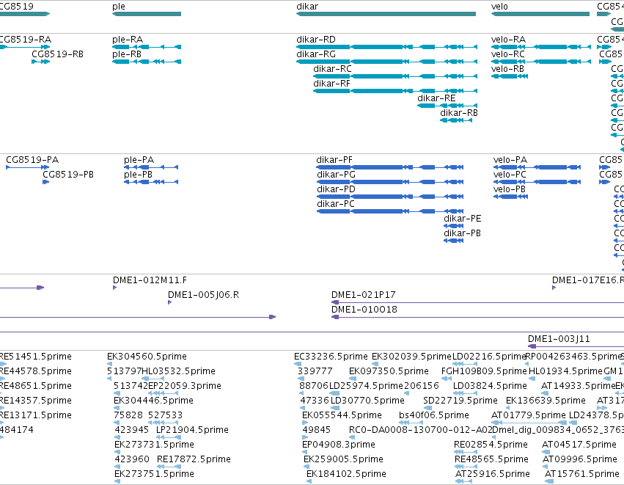Click the DME1-017E16.R clone label
Image resolution: width=624 pixels, height=485 pixels.
coord(588,280)
